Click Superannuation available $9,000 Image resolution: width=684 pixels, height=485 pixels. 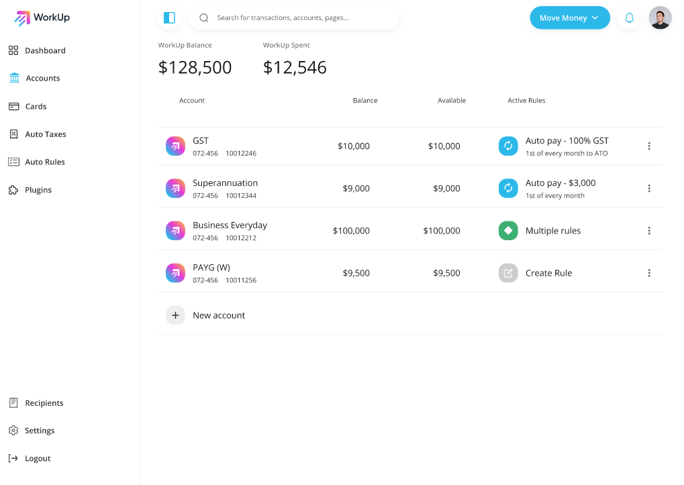tap(446, 188)
